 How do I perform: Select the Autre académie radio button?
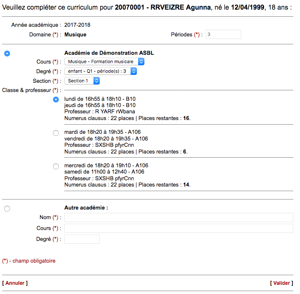coord(7,208)
